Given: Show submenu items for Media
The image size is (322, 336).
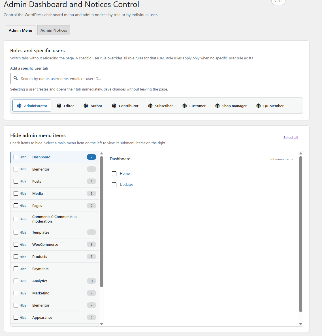Looking at the screenshot, I should point(64,193).
